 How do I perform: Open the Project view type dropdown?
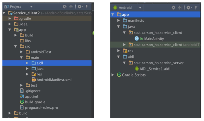(x=31, y=6)
